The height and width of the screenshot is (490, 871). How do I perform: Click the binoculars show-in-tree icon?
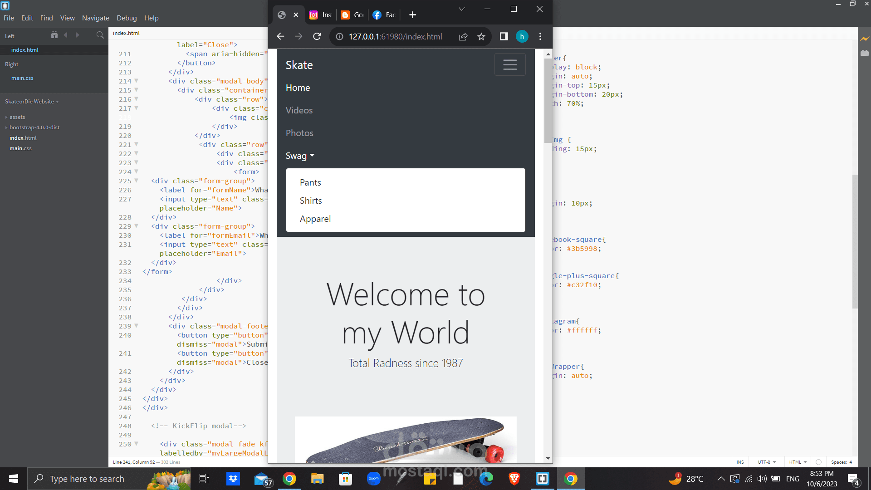click(x=54, y=35)
